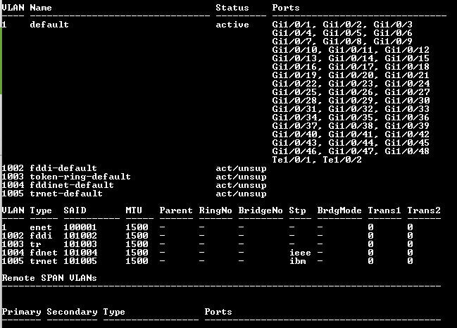Click the 'fddinet-default' VLAN name
The width and height of the screenshot is (457, 328).
pyautogui.click(x=72, y=185)
